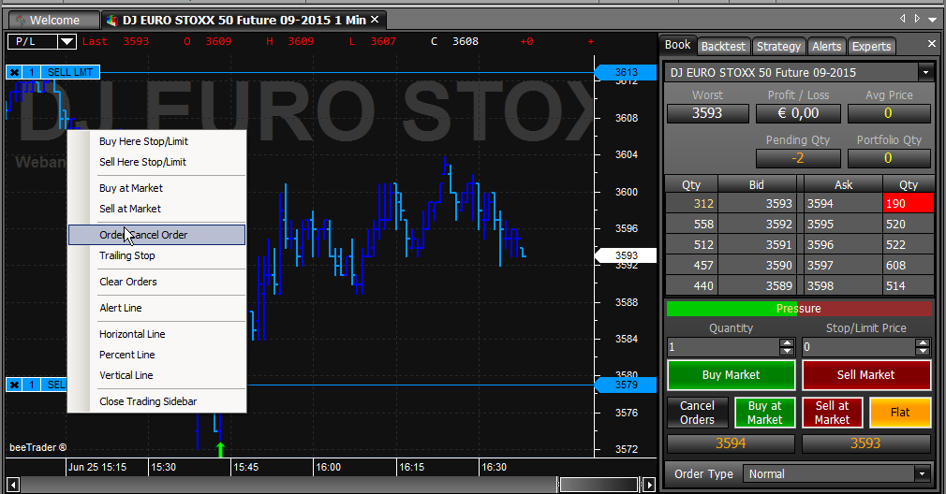The width and height of the screenshot is (946, 494).
Task: Click the Pressure indicator bar
Action: point(799,309)
